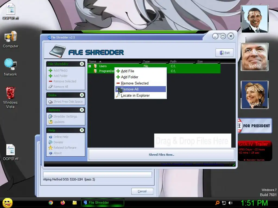The width and height of the screenshot is (278, 208).
Task: Click the Online Help question mark icon
Action: tap(50, 137)
